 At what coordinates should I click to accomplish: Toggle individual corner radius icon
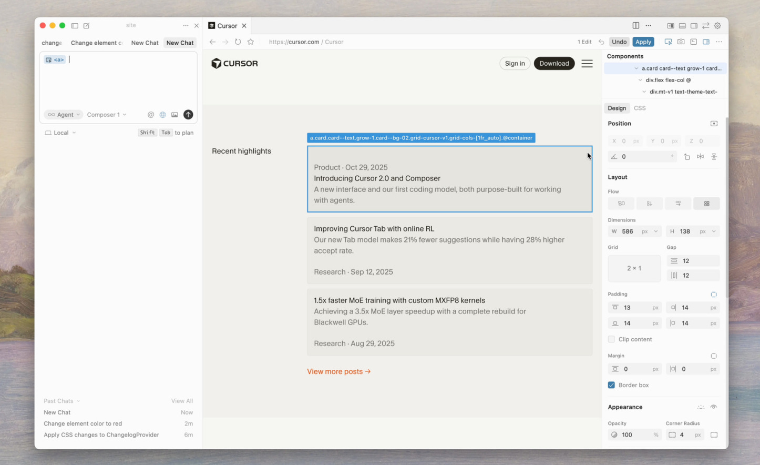(714, 435)
